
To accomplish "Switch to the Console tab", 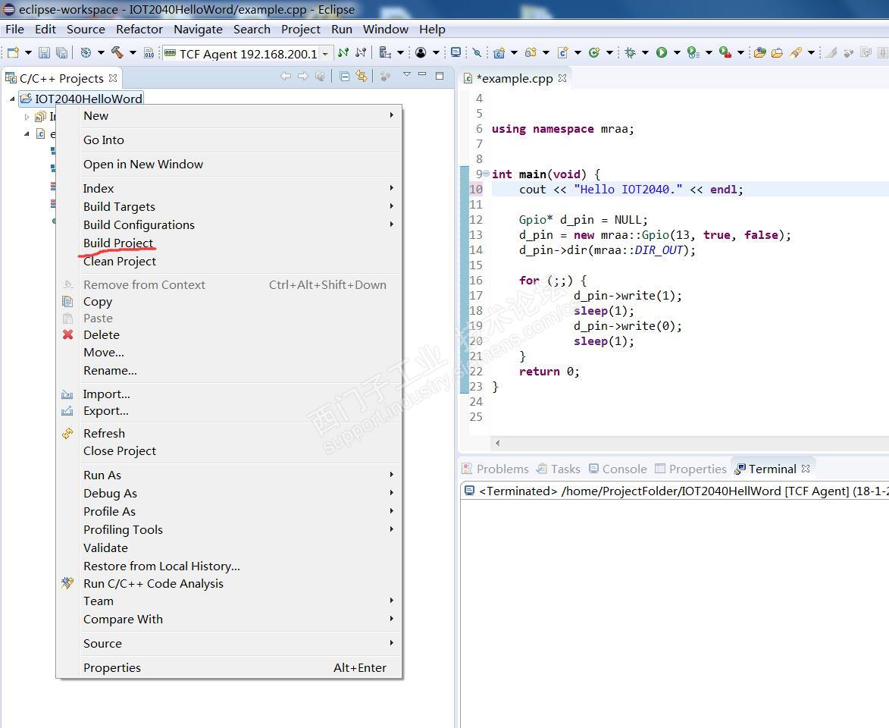I will click(x=618, y=469).
